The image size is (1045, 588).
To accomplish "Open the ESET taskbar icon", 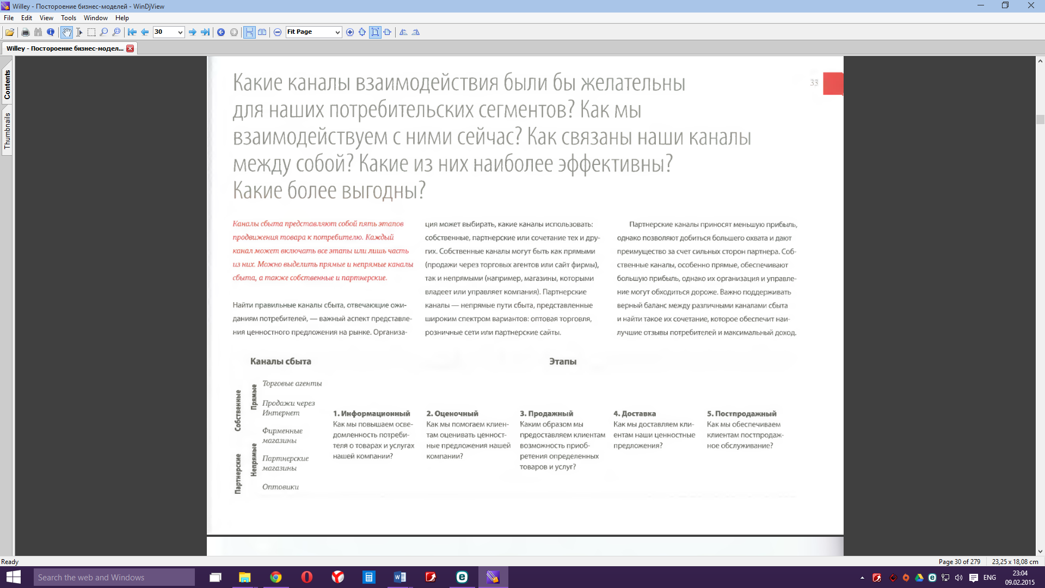I will [462, 577].
